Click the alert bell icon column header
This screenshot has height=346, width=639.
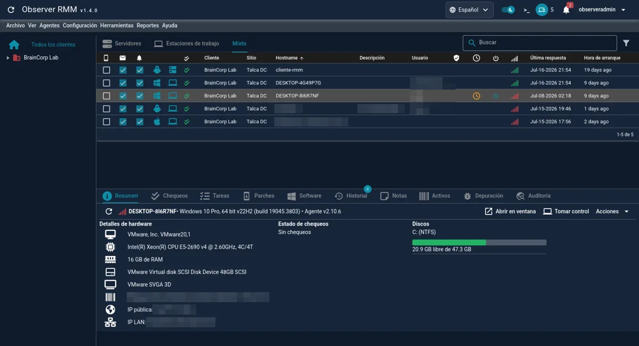[x=139, y=58]
